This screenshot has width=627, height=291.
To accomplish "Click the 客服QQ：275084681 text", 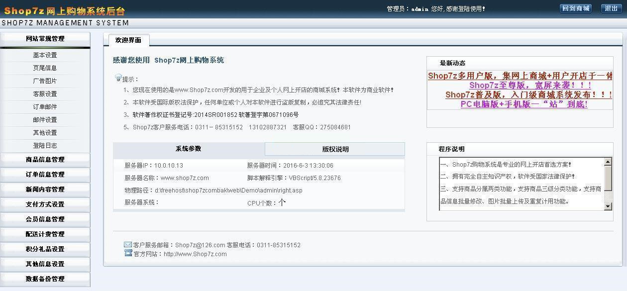I will point(321,127).
